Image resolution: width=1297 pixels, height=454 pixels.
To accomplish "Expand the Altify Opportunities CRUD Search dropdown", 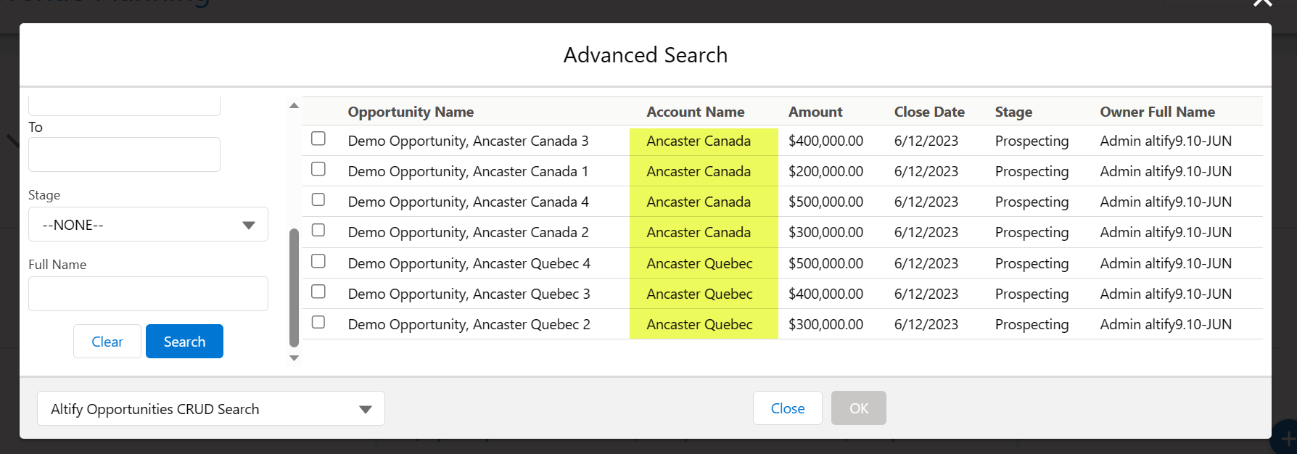I will click(210, 409).
